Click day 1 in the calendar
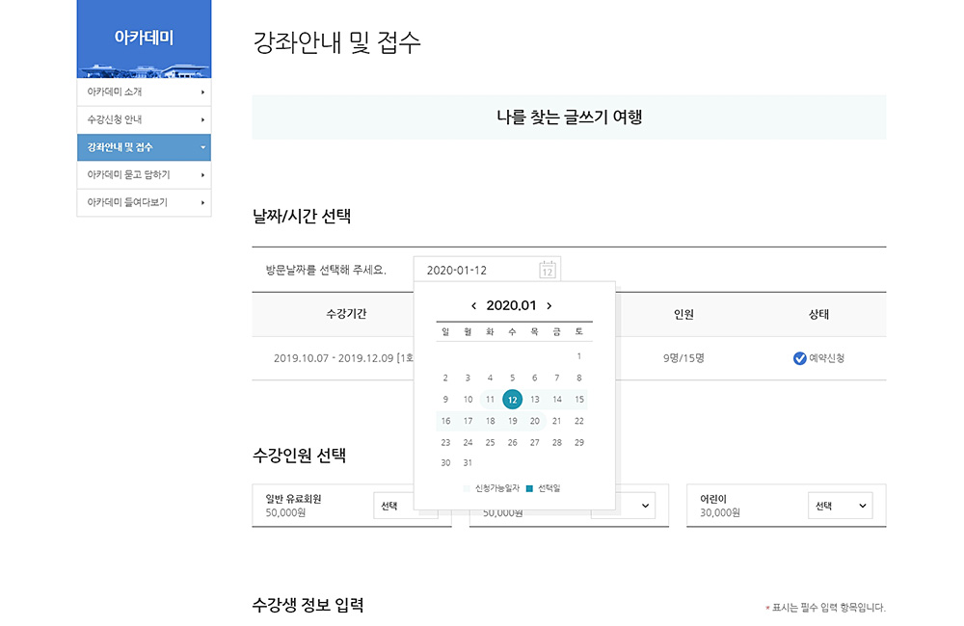This screenshot has height=626, width=964. click(579, 356)
